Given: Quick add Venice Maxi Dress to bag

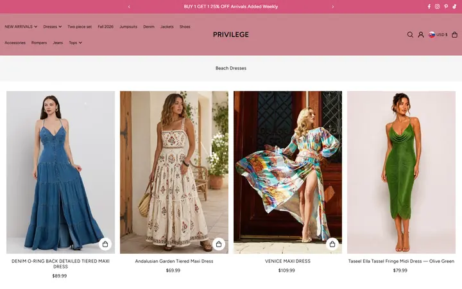Looking at the screenshot, I should 332,244.
